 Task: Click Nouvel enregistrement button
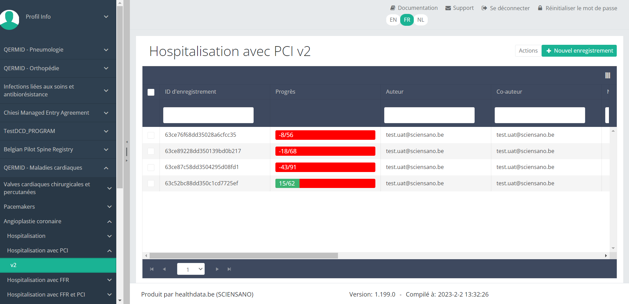pos(579,51)
